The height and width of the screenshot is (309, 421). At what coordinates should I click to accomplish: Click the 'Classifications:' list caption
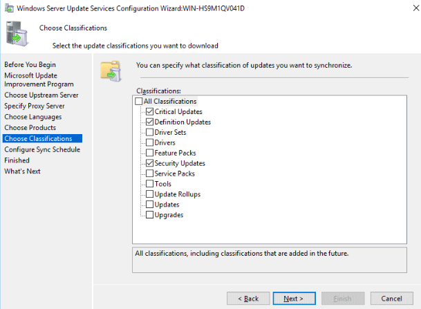158,91
